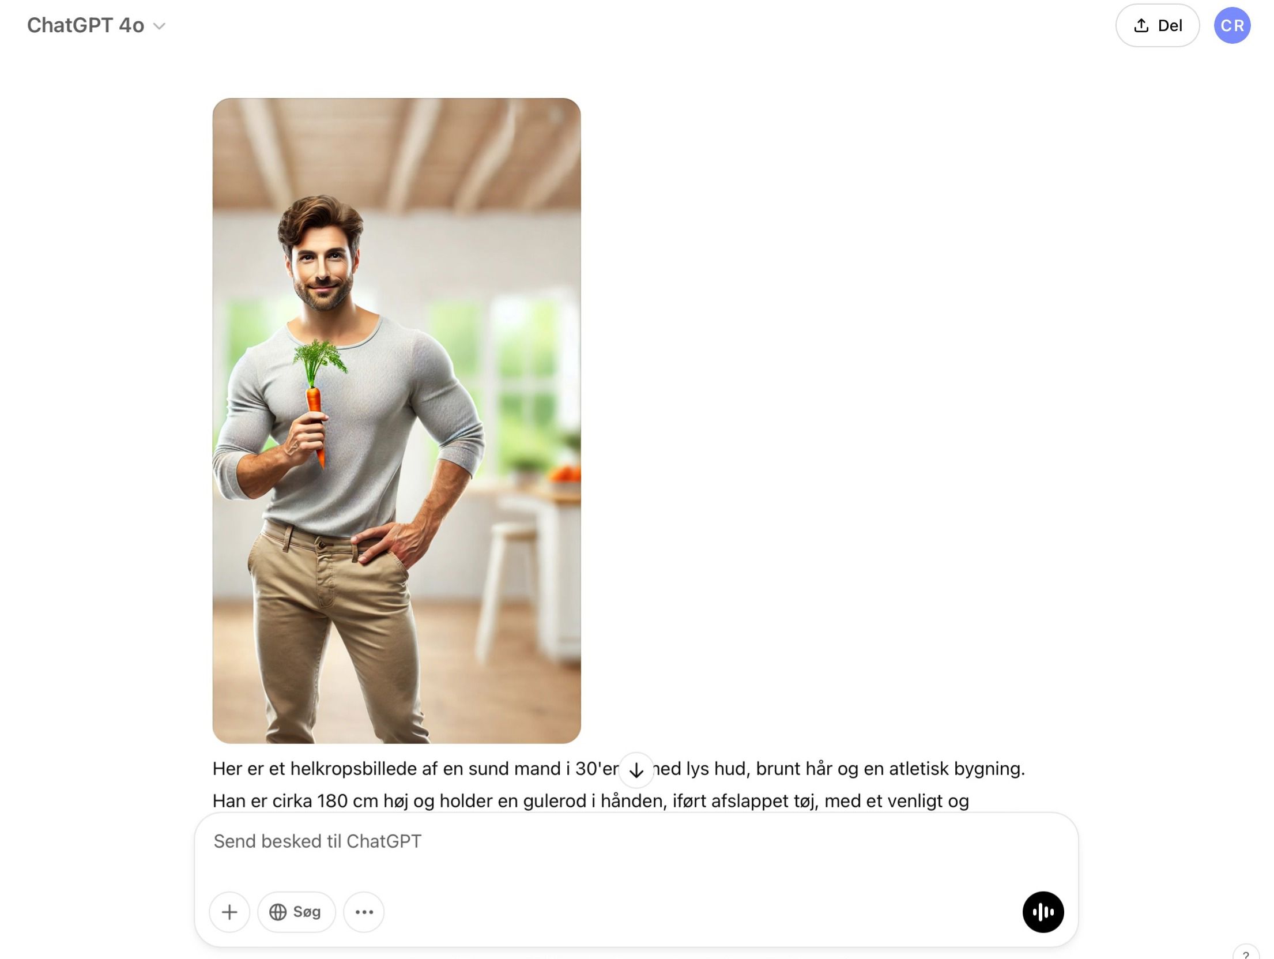Click the carrot in the generated image
The width and height of the screenshot is (1274, 959).
[316, 404]
